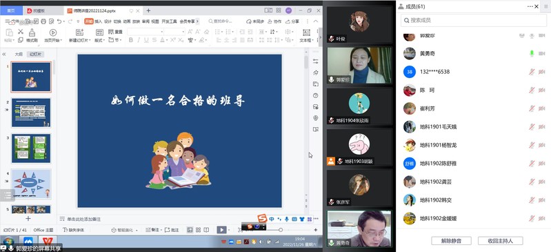Open the font name combo box
Image resolution: width=551 pixels, height=252 pixels.
pos(146,32)
